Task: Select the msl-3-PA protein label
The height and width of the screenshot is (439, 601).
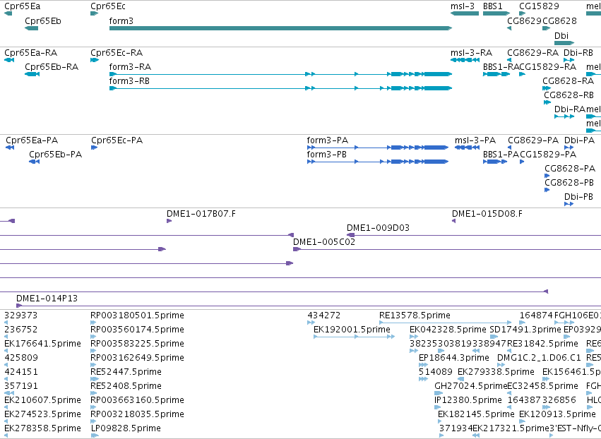Action: 475,140
